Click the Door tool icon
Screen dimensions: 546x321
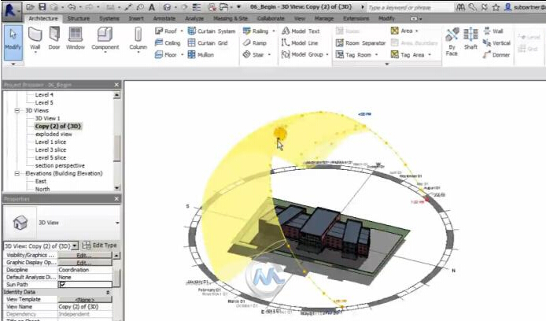coord(55,37)
